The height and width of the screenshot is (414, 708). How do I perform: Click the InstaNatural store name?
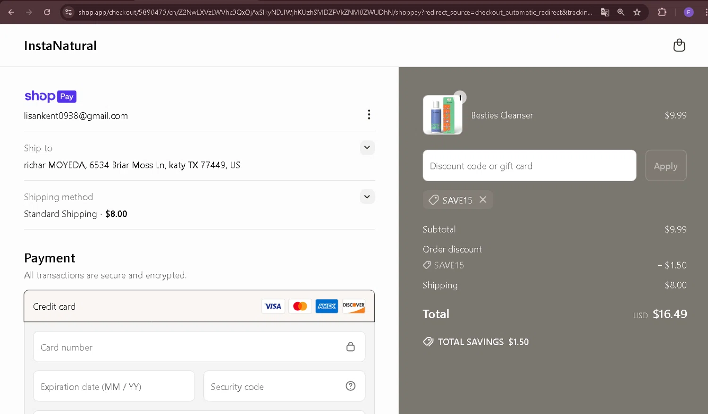point(60,46)
